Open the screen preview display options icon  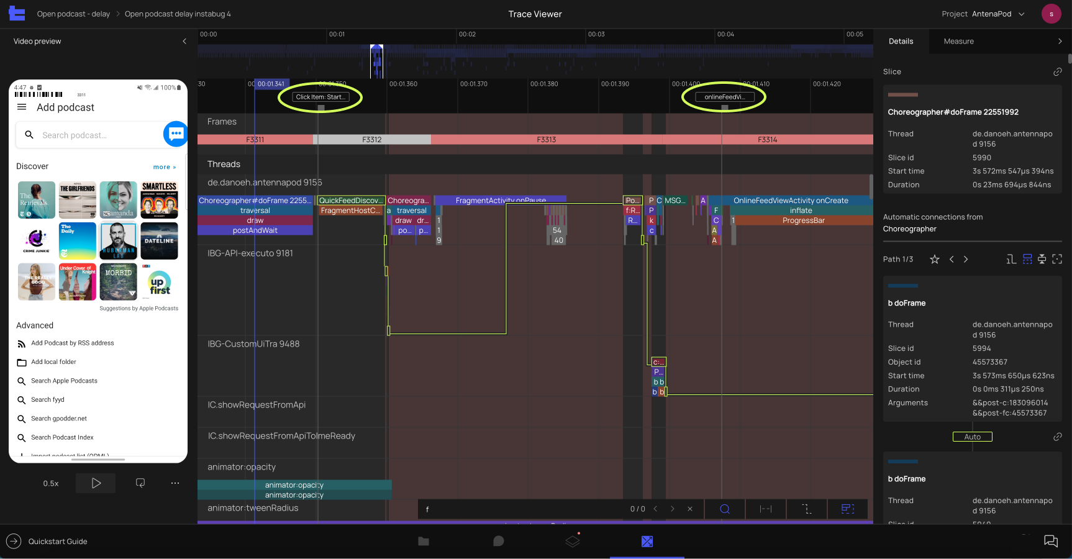pyautogui.click(x=140, y=483)
